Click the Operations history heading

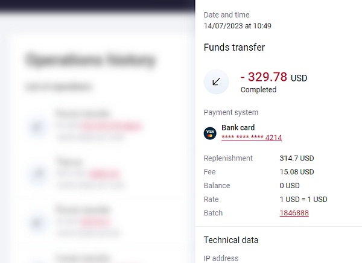click(x=90, y=60)
